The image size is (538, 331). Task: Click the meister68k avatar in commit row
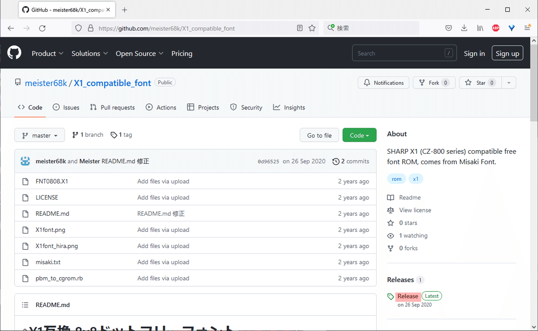click(26, 161)
